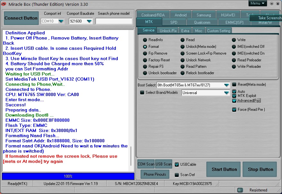The width and height of the screenshot is (282, 194).
Task: Click the Miracle Box eye logo icon
Action: pyautogui.click(x=4, y=4)
